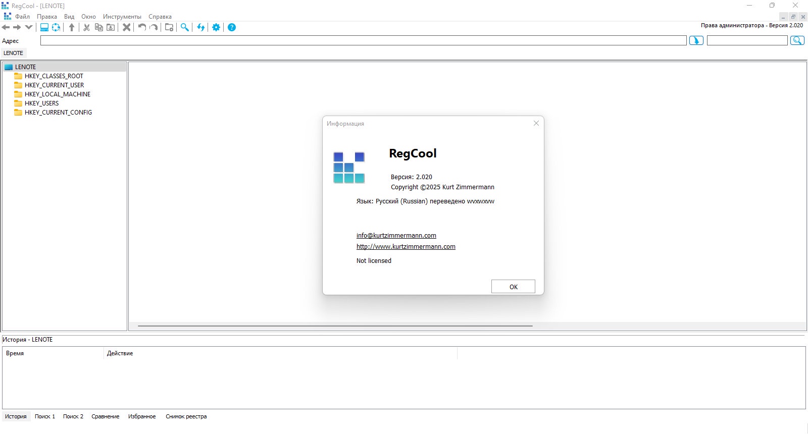Click the Undo icon

pyautogui.click(x=142, y=27)
